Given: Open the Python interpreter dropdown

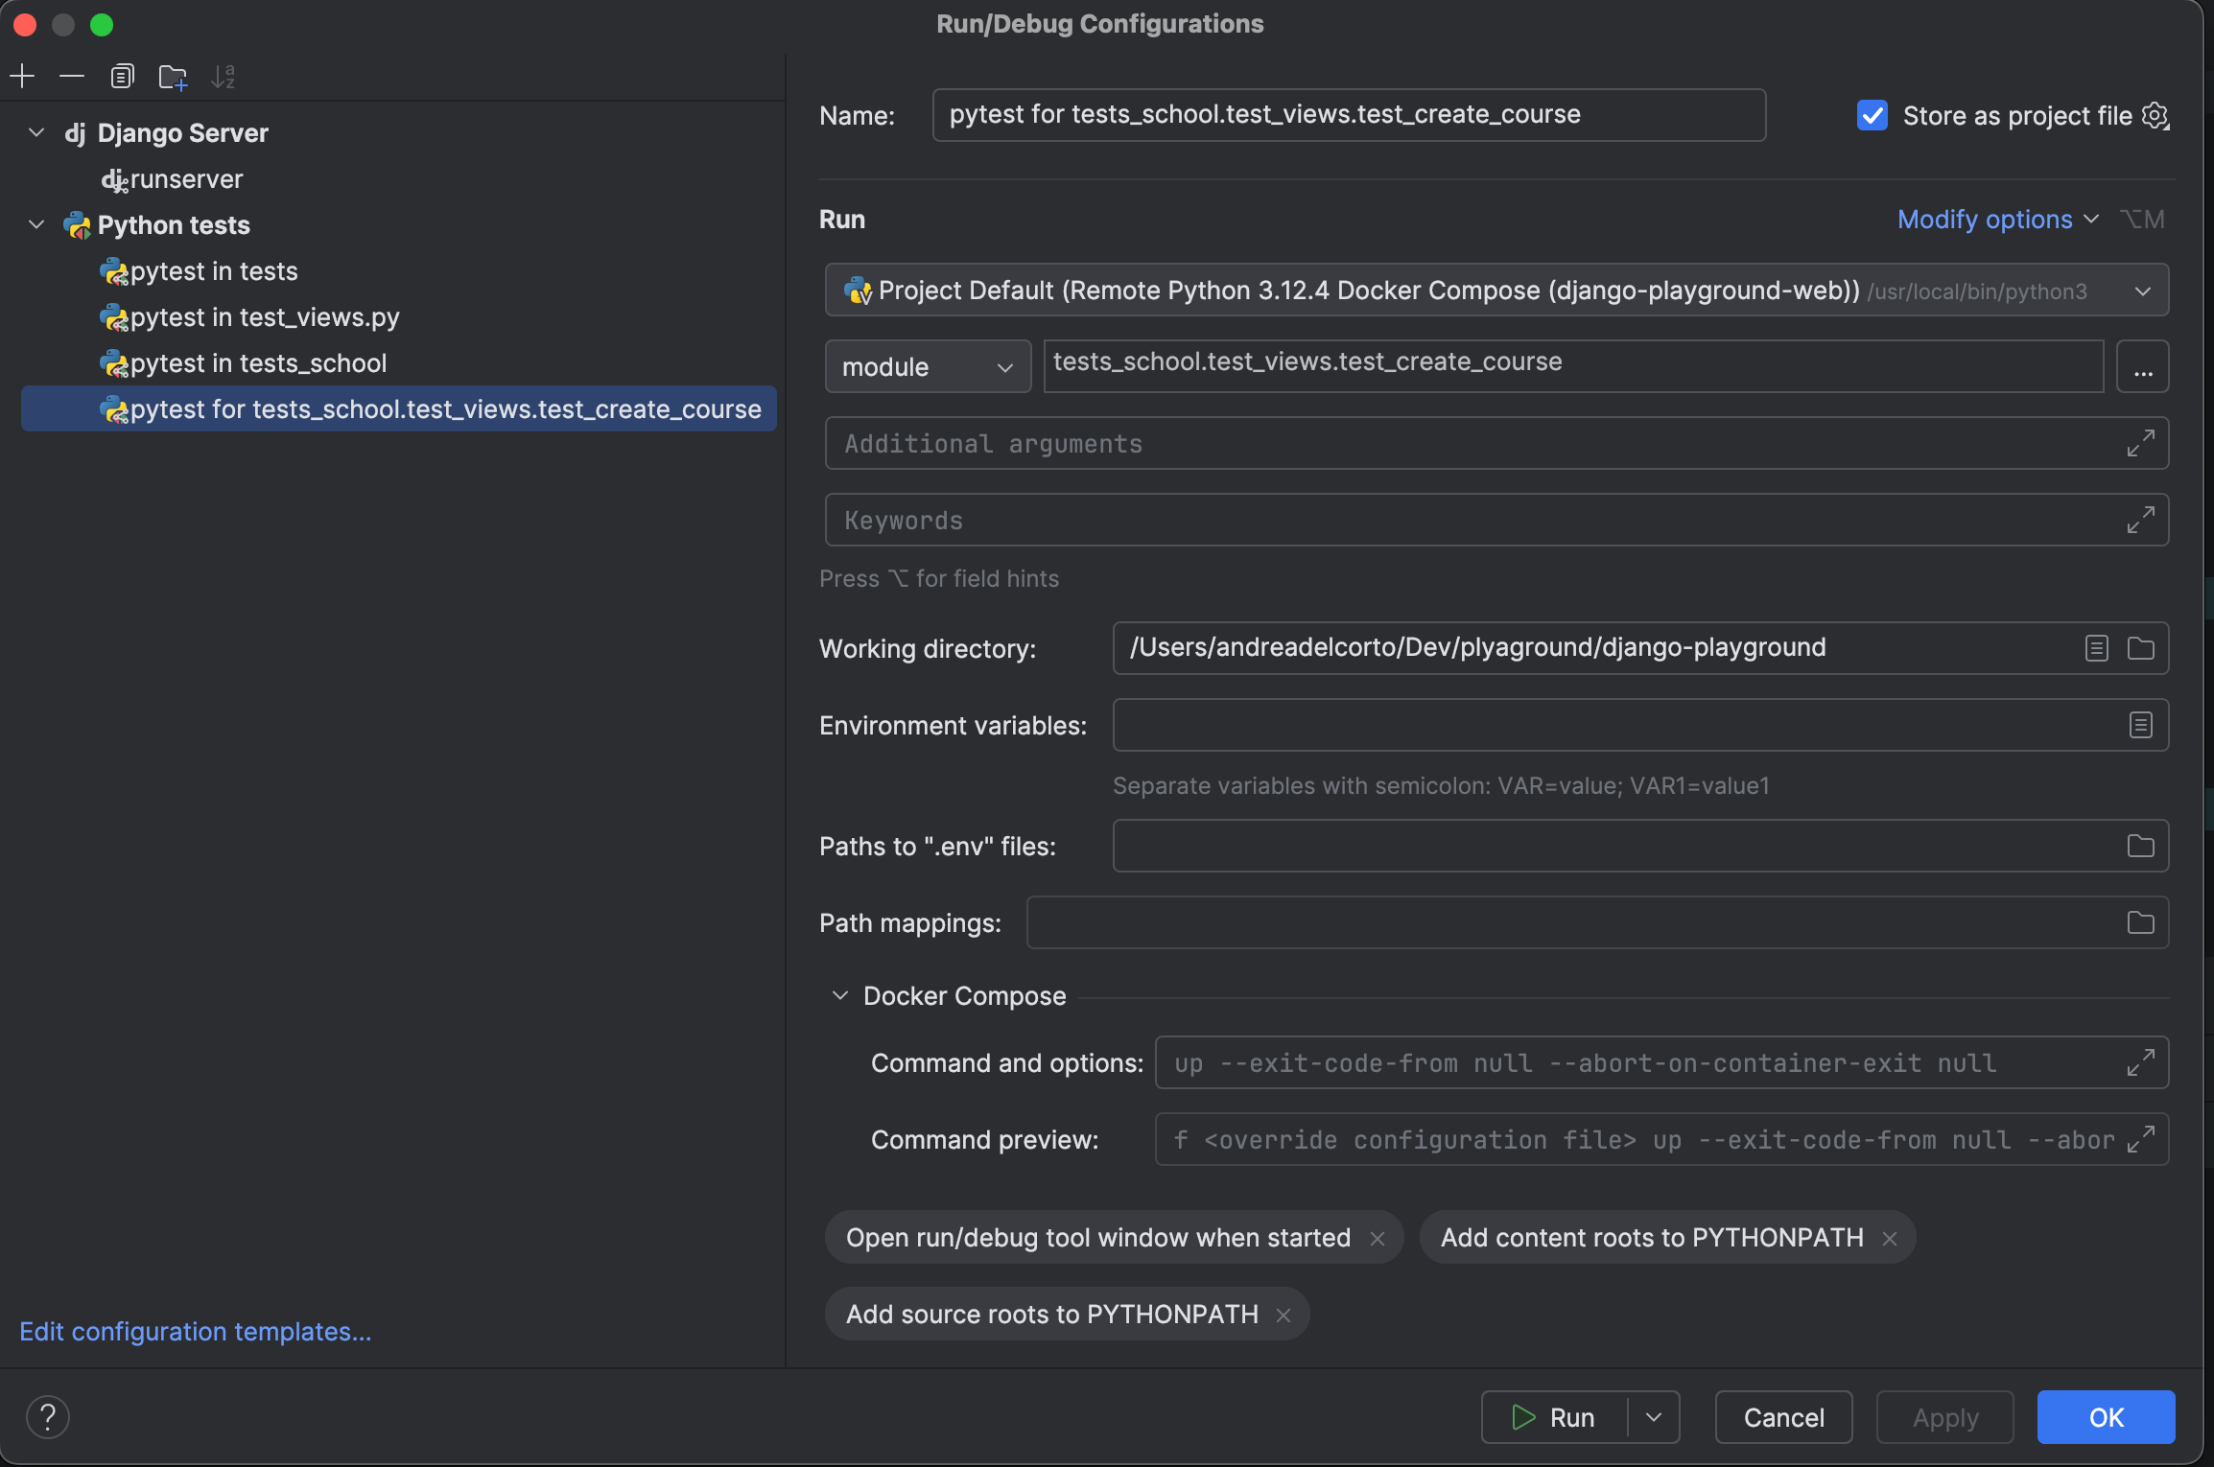Looking at the screenshot, I should pos(2142,291).
